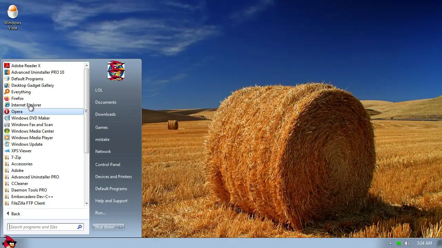Click the Start button bird icon
This screenshot has width=442, height=248.
[x=9, y=242]
